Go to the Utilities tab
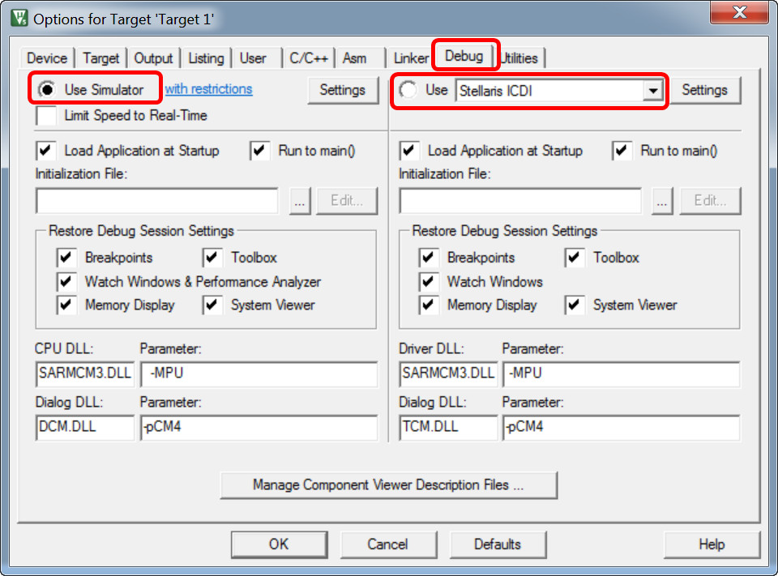 click(519, 58)
